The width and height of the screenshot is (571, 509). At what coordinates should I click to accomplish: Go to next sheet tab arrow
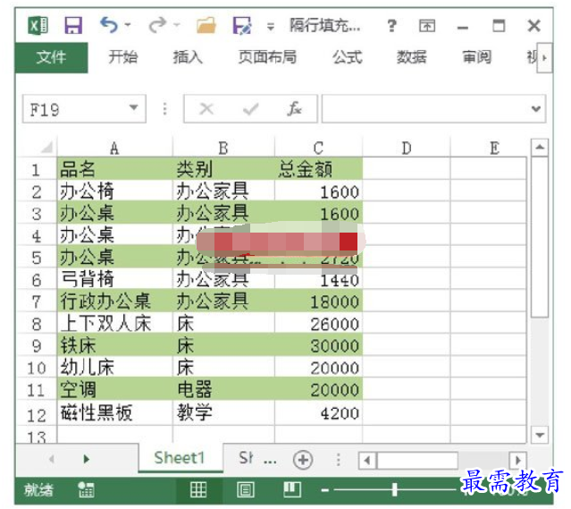86,459
